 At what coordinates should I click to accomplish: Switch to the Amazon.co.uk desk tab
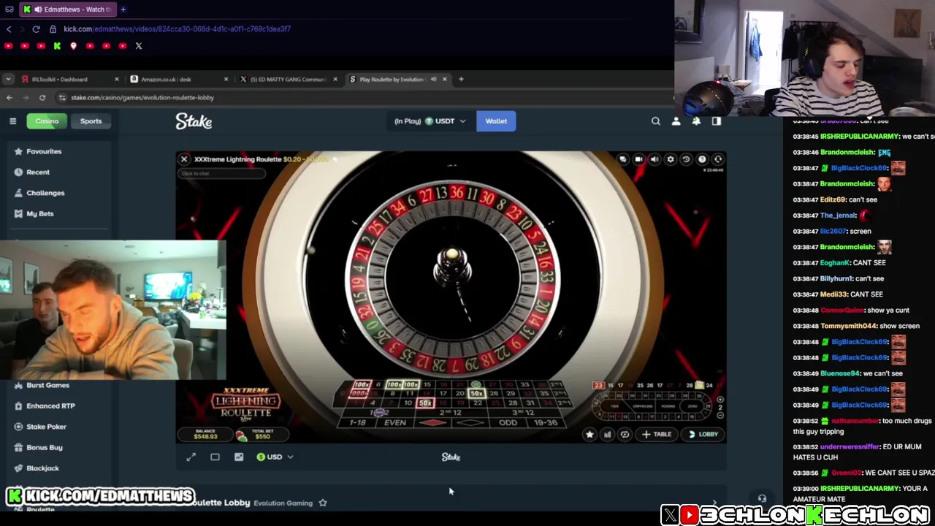178,79
